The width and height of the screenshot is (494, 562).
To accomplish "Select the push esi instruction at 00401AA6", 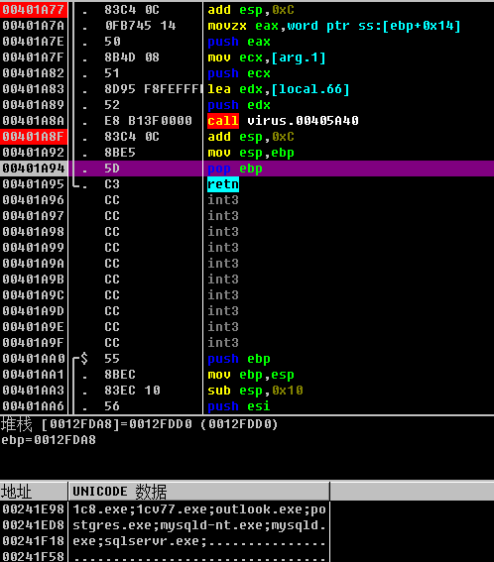I will 239,406.
